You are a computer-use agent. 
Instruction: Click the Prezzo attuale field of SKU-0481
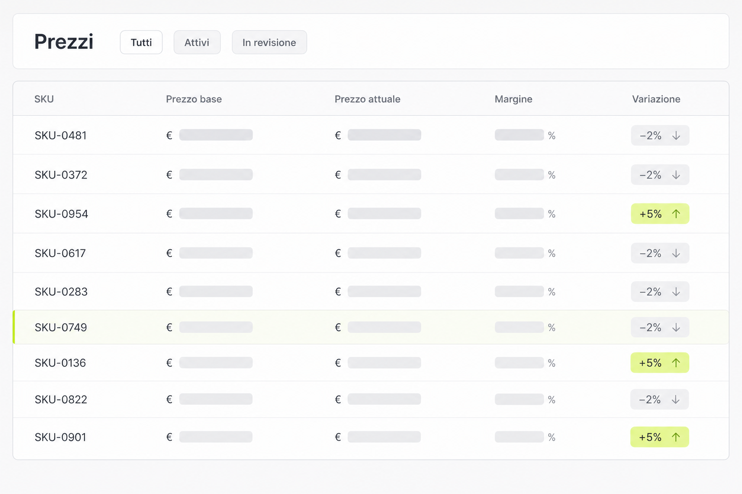point(385,135)
